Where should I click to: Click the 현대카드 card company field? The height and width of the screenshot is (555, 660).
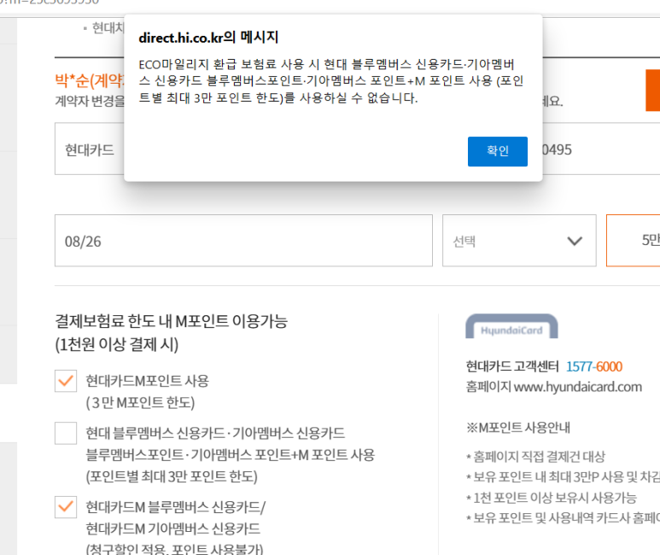click(90, 149)
